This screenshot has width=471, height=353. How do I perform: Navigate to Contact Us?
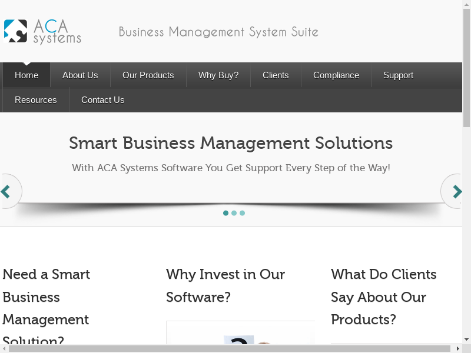point(103,100)
